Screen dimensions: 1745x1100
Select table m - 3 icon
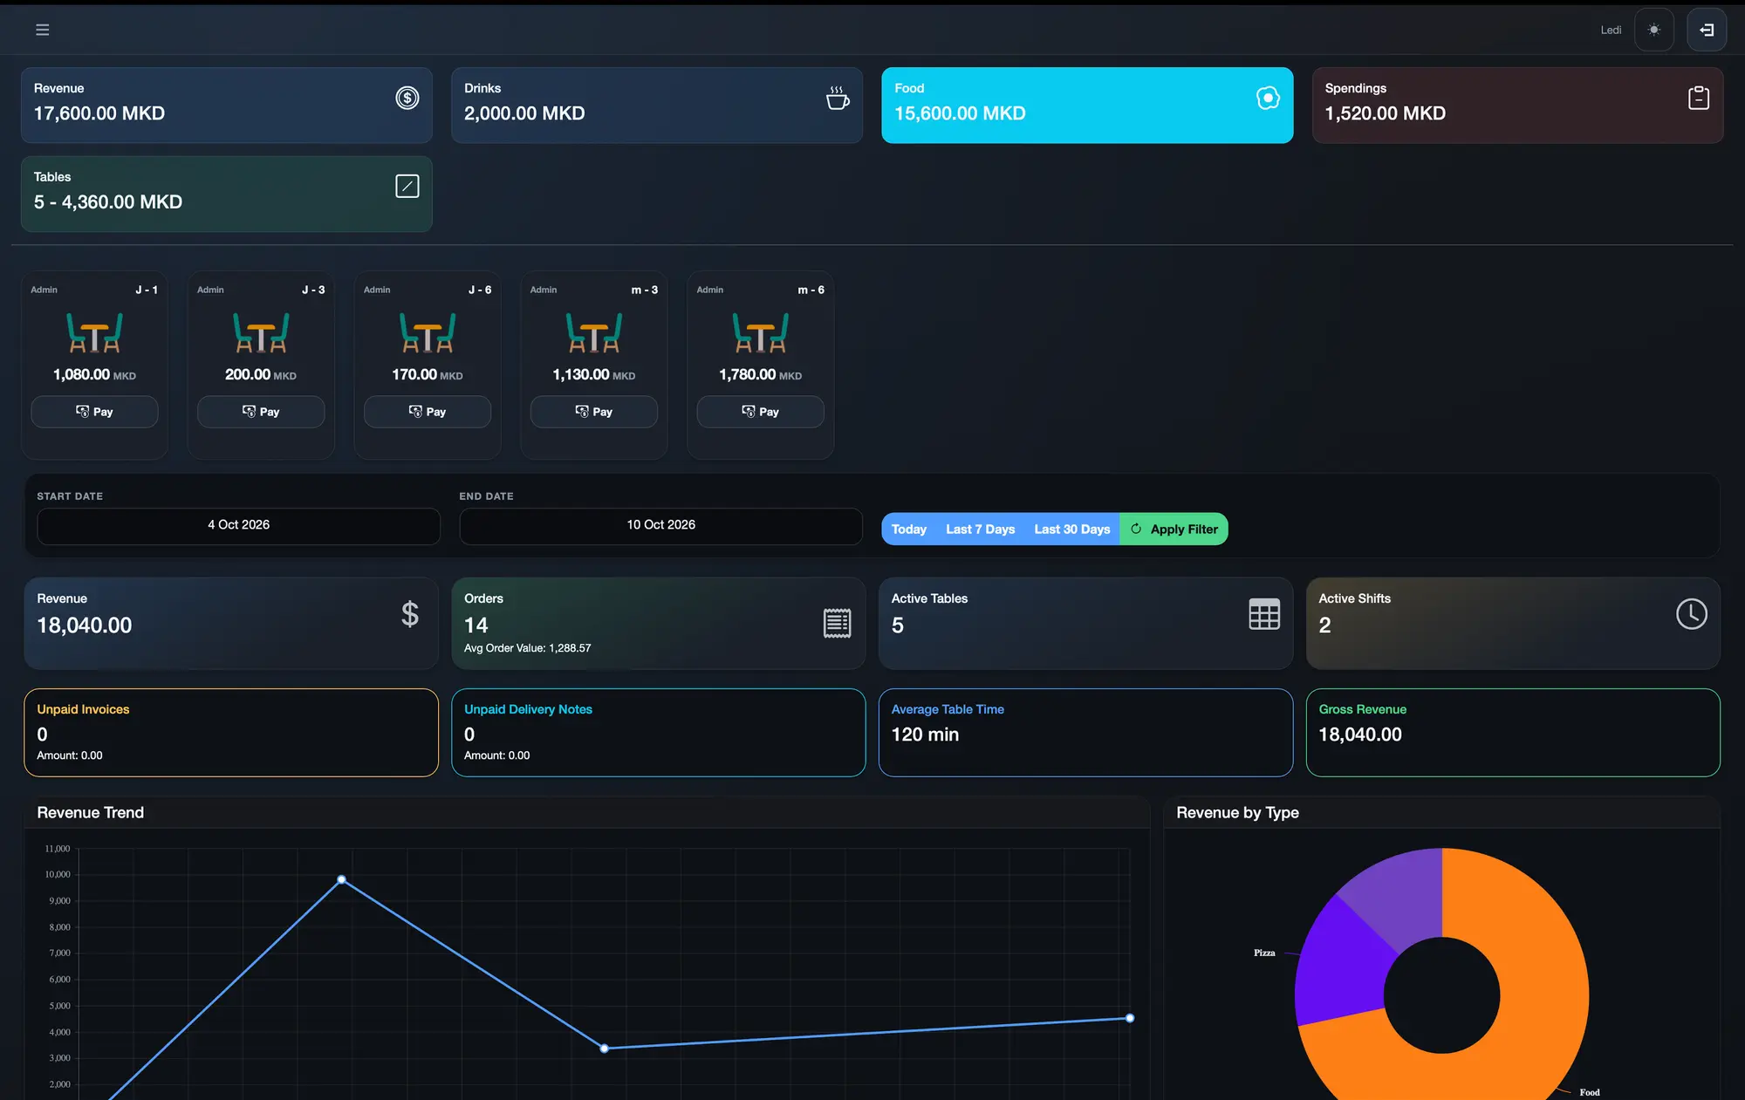click(594, 332)
